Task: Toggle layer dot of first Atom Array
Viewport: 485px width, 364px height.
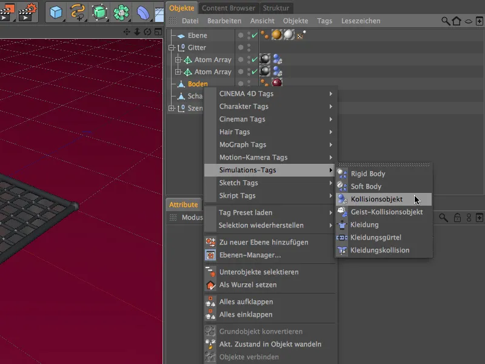Action: [x=241, y=59]
